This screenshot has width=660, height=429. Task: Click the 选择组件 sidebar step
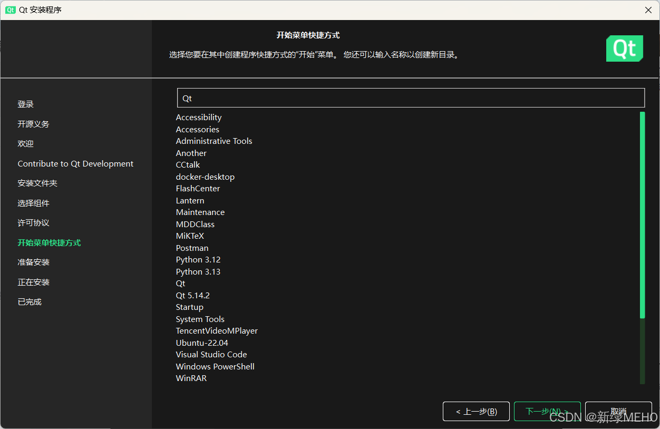coord(33,203)
